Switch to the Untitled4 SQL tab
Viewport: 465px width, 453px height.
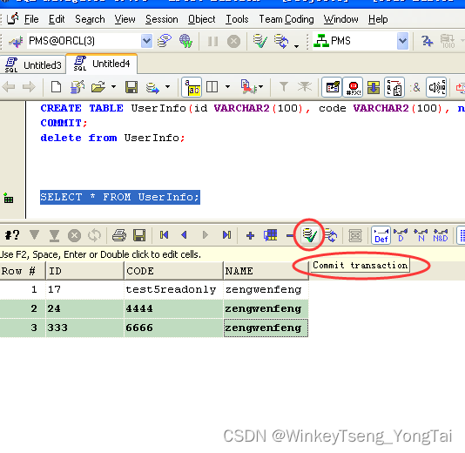102,64
